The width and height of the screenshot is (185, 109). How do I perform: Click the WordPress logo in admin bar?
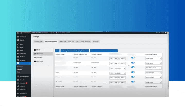pyautogui.click(x=18, y=33)
